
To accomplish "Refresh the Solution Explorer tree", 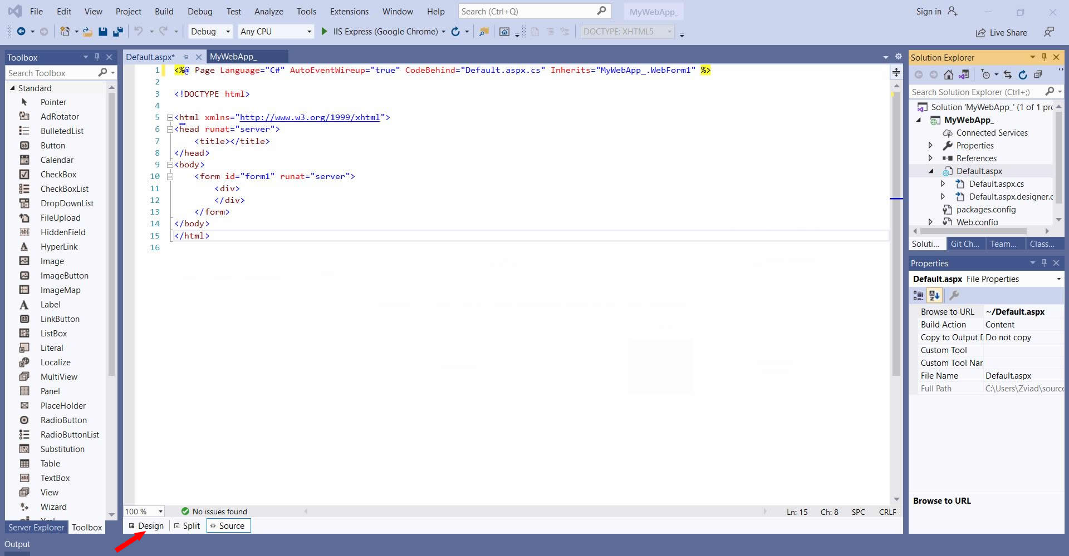I will tap(1022, 75).
